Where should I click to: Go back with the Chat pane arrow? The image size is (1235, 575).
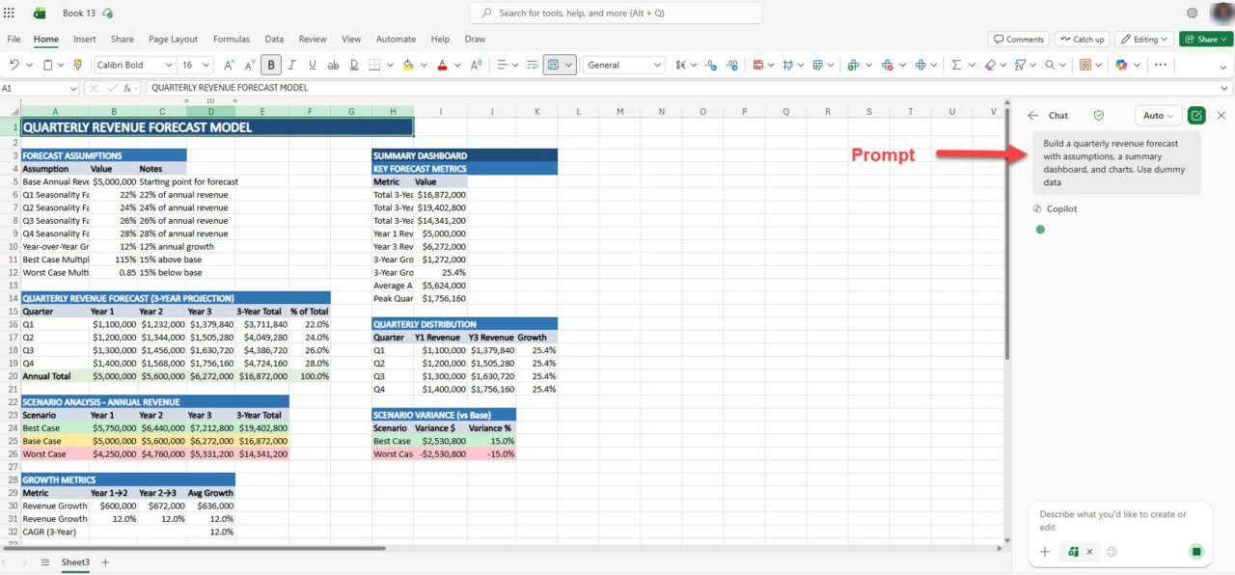pyautogui.click(x=1032, y=115)
